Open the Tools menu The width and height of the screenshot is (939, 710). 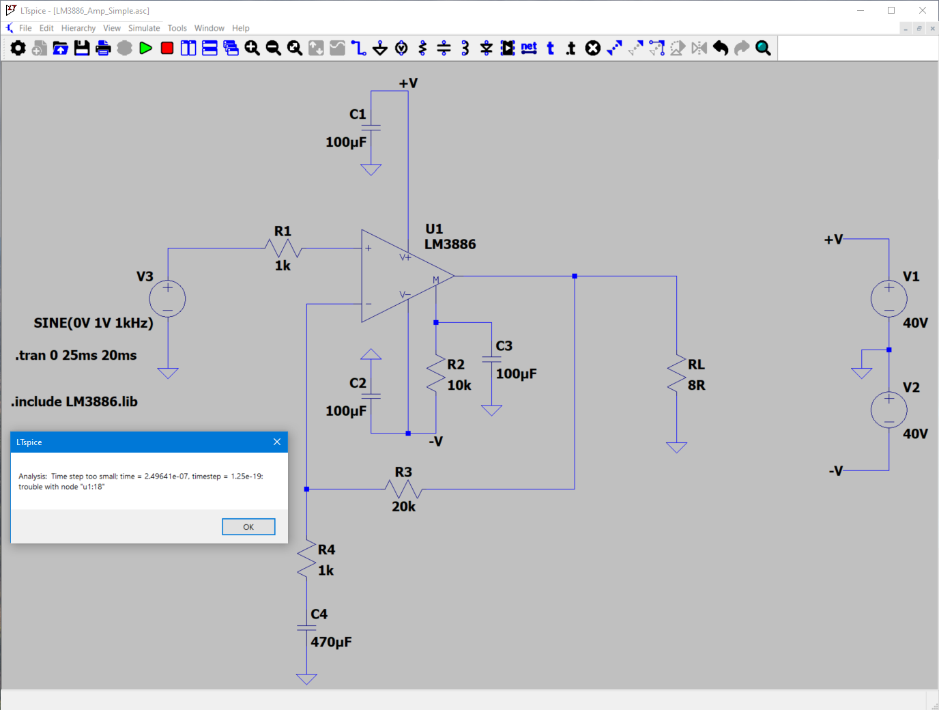point(177,28)
